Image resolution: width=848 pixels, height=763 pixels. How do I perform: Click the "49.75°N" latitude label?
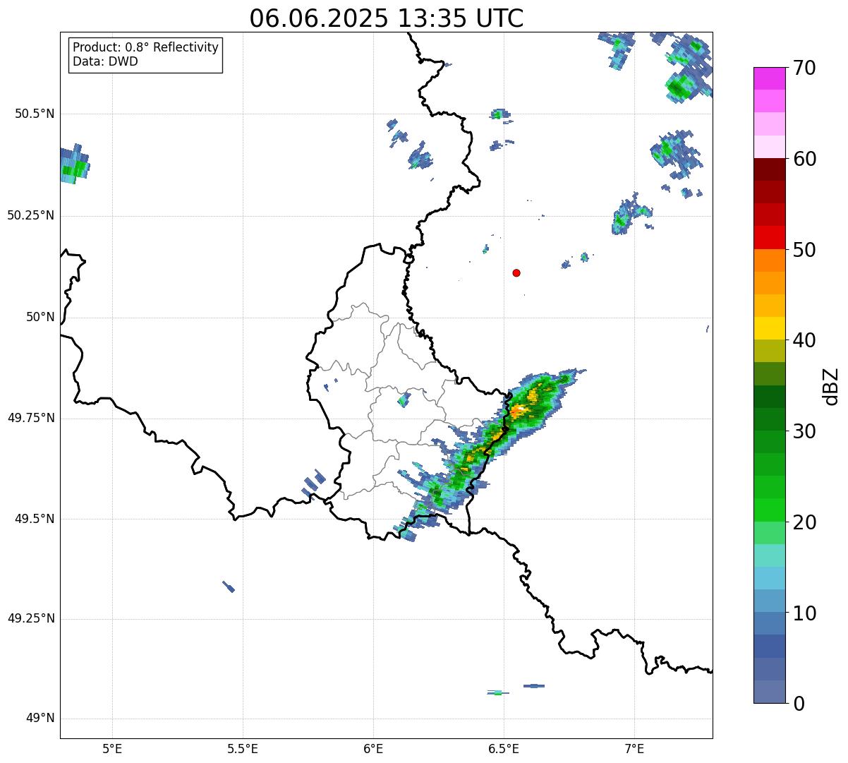pos(31,418)
